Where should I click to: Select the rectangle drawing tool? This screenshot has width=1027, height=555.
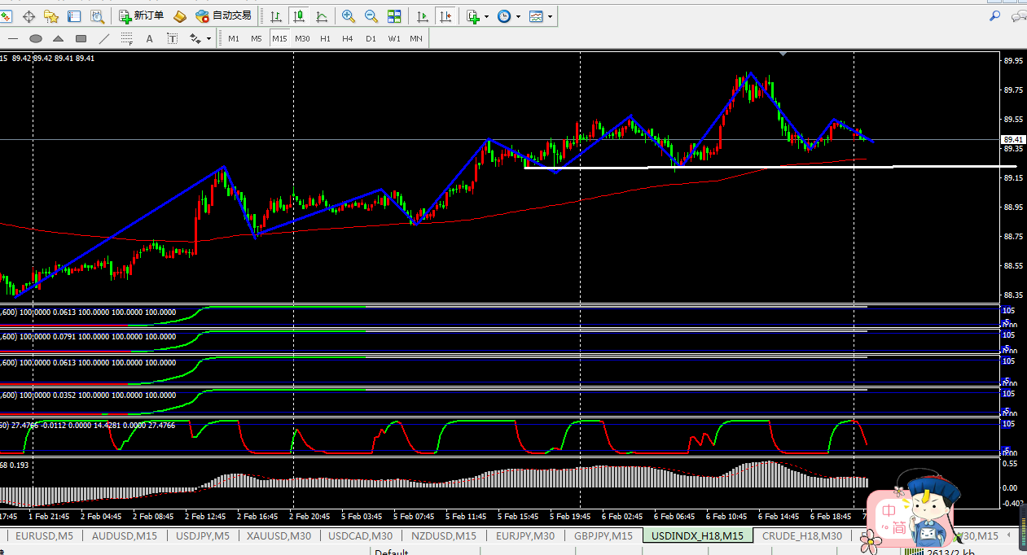[x=81, y=38]
